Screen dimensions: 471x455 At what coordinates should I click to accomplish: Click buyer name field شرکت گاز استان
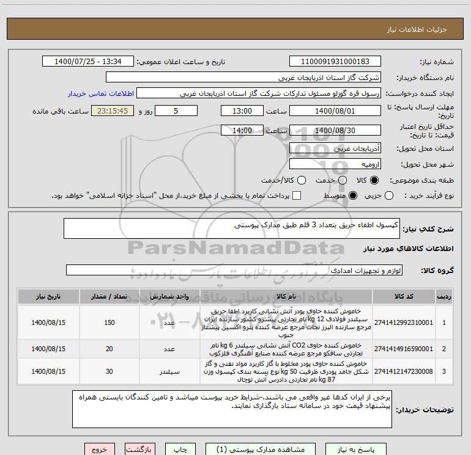(x=243, y=78)
